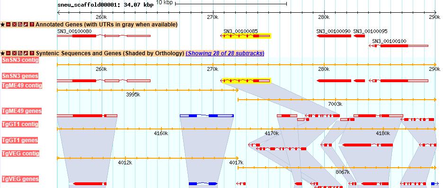This screenshot has height=188, width=443.
Task: Share the Syntenic Sequences track via its feed icon
Action: [20, 53]
